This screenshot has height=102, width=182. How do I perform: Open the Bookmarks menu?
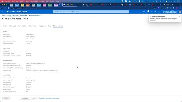[34, 1]
